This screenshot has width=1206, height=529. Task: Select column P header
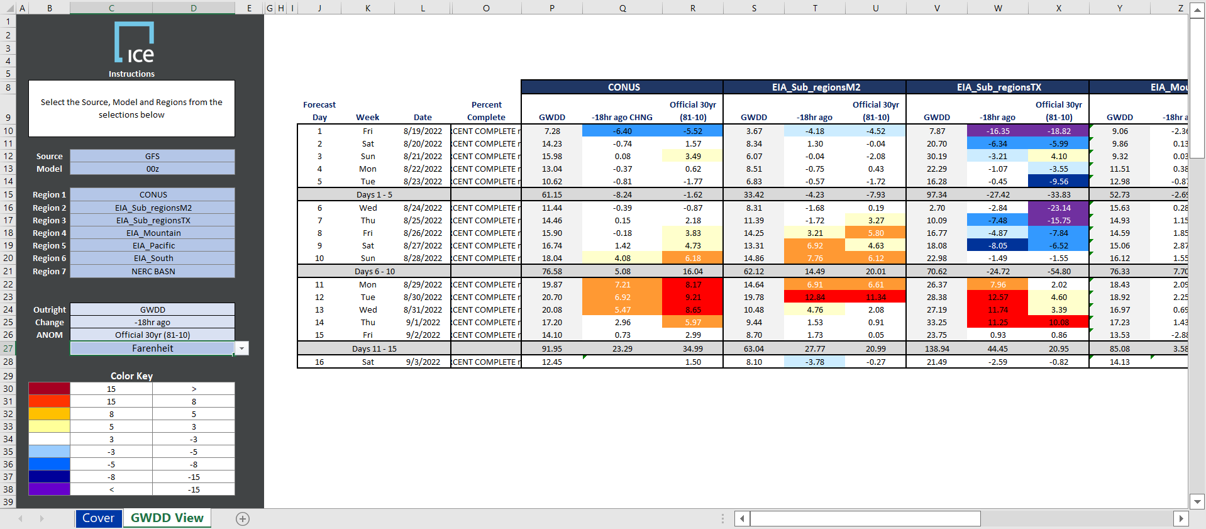pyautogui.click(x=551, y=8)
